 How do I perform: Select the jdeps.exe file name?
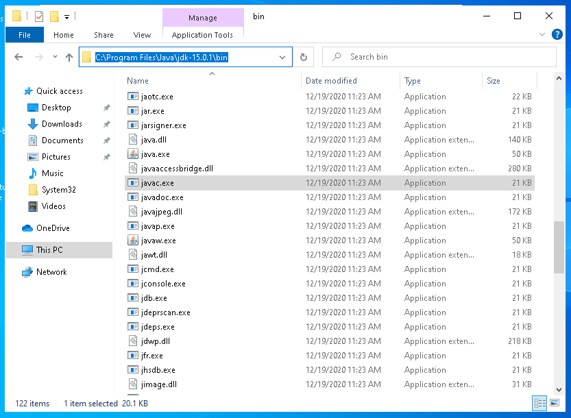point(158,327)
